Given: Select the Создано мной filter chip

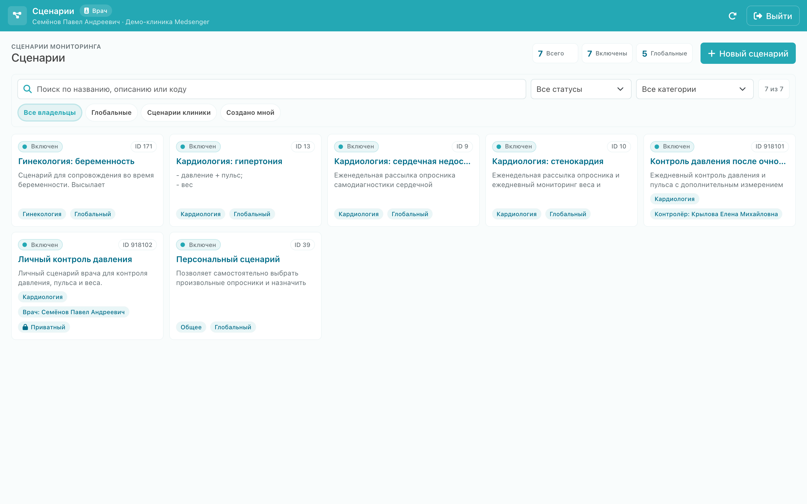Looking at the screenshot, I should [250, 113].
